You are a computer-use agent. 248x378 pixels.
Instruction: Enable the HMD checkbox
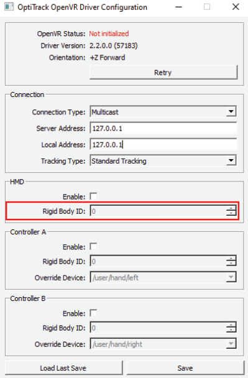coord(93,196)
